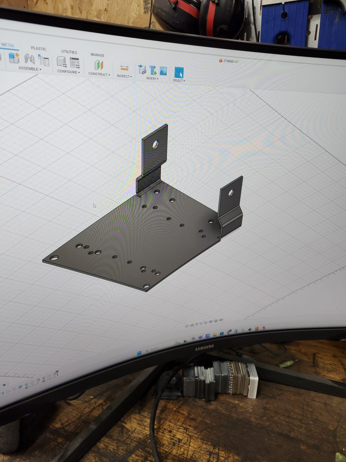
Task: Open the Viewports layout icon
Action: [221, 320]
